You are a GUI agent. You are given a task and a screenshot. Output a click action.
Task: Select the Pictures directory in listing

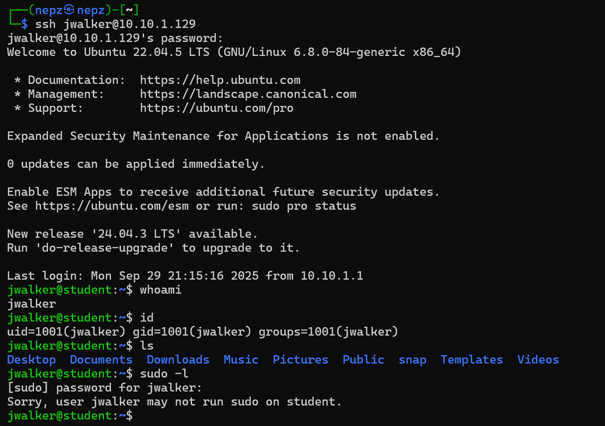click(300, 360)
